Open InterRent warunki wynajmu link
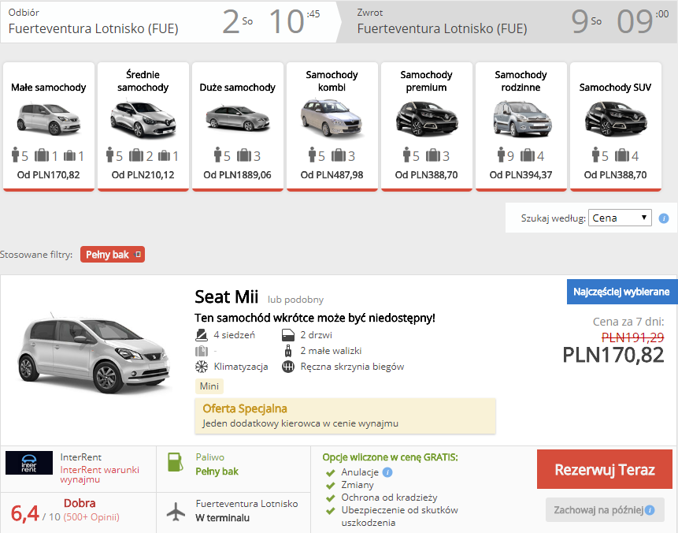Viewport: 678px width, 533px height. (100, 475)
